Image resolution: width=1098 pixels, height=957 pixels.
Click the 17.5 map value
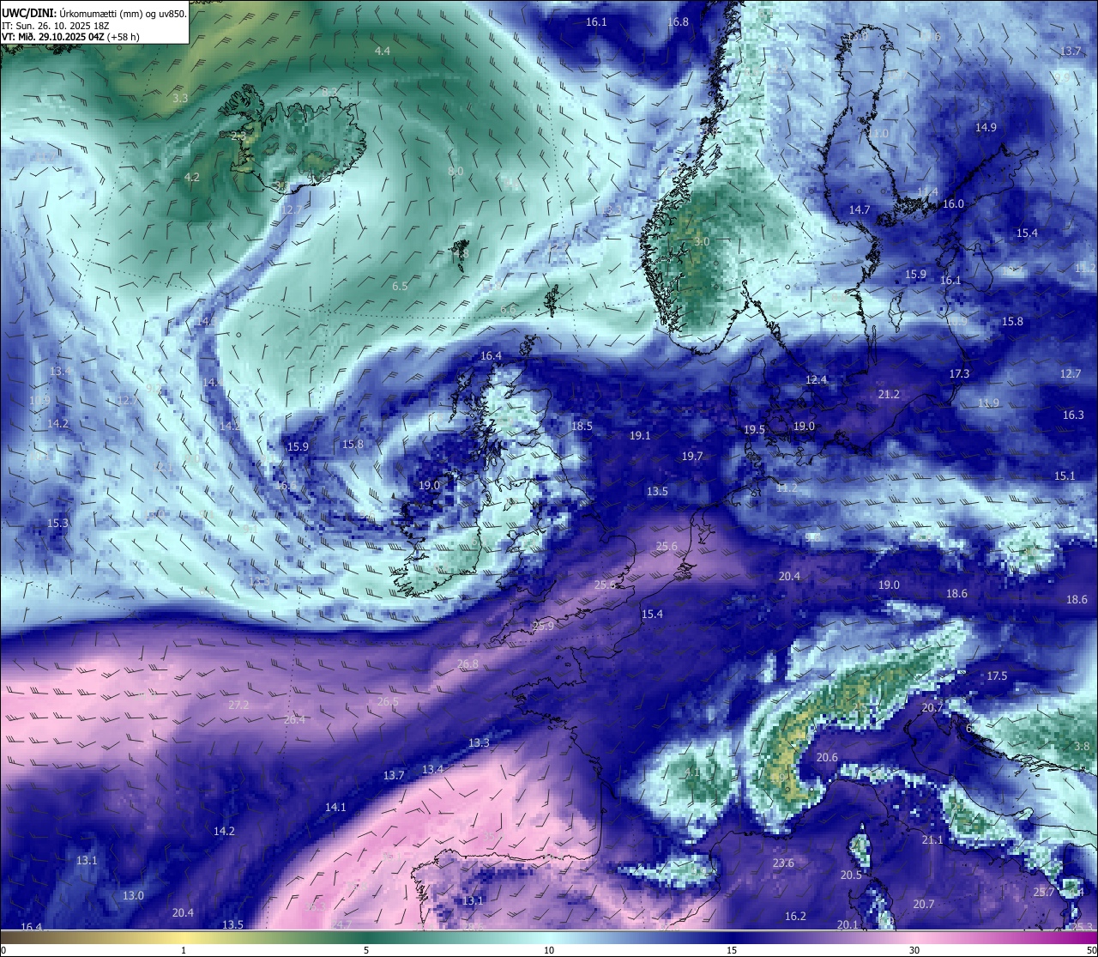[997, 676]
